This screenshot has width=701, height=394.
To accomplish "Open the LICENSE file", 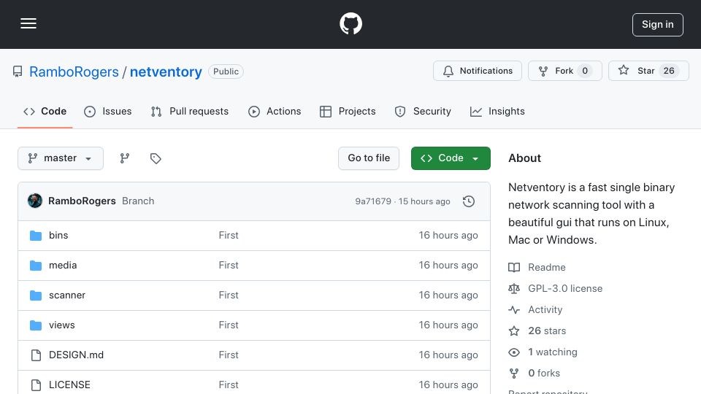I will [69, 385].
